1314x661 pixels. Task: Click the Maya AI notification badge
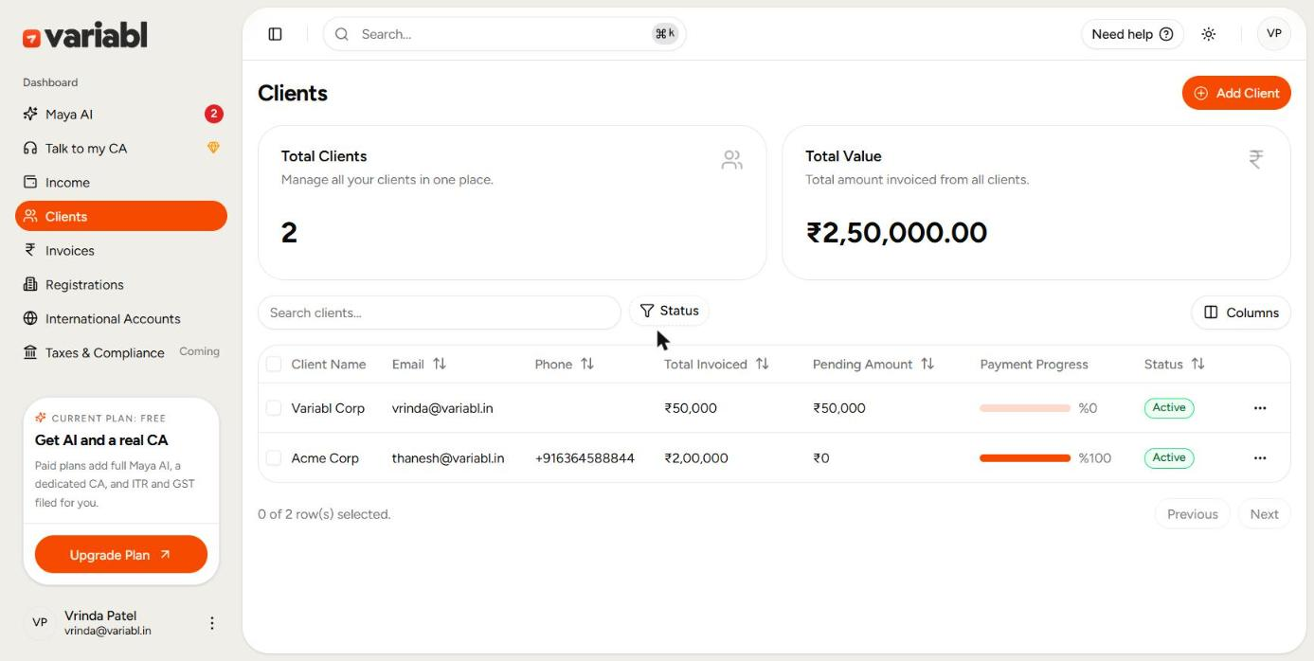tap(214, 114)
